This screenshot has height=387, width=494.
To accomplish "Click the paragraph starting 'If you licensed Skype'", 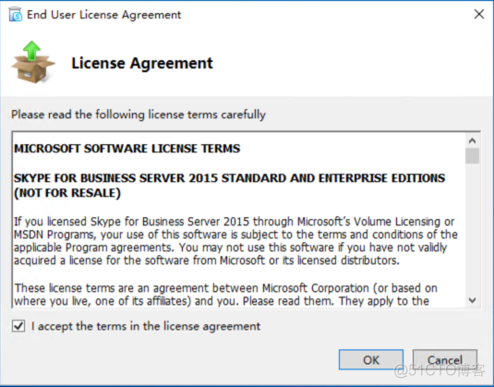I will click(x=235, y=241).
